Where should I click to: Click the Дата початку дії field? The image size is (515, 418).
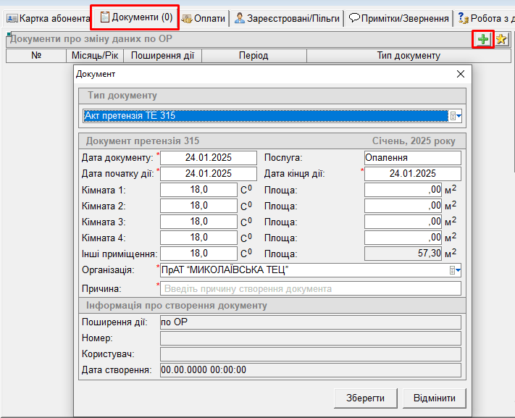pos(208,173)
